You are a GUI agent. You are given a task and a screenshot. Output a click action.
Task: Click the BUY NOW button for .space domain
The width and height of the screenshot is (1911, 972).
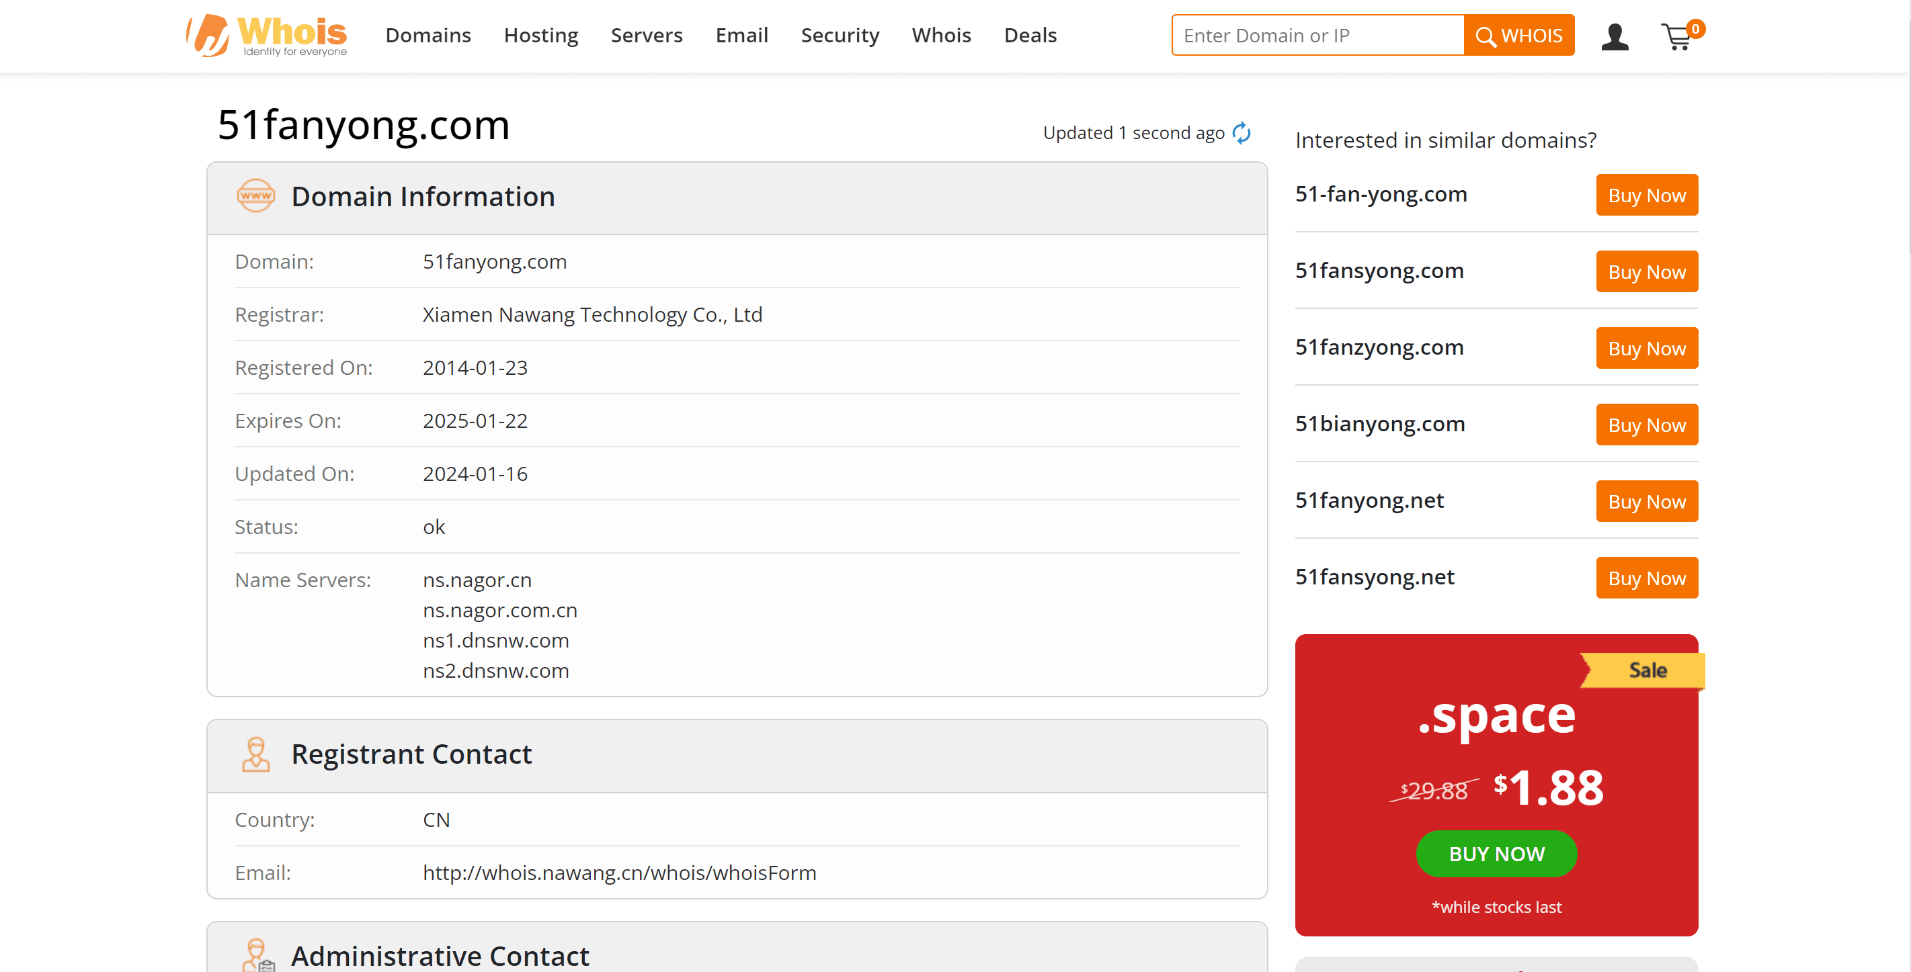1497,854
